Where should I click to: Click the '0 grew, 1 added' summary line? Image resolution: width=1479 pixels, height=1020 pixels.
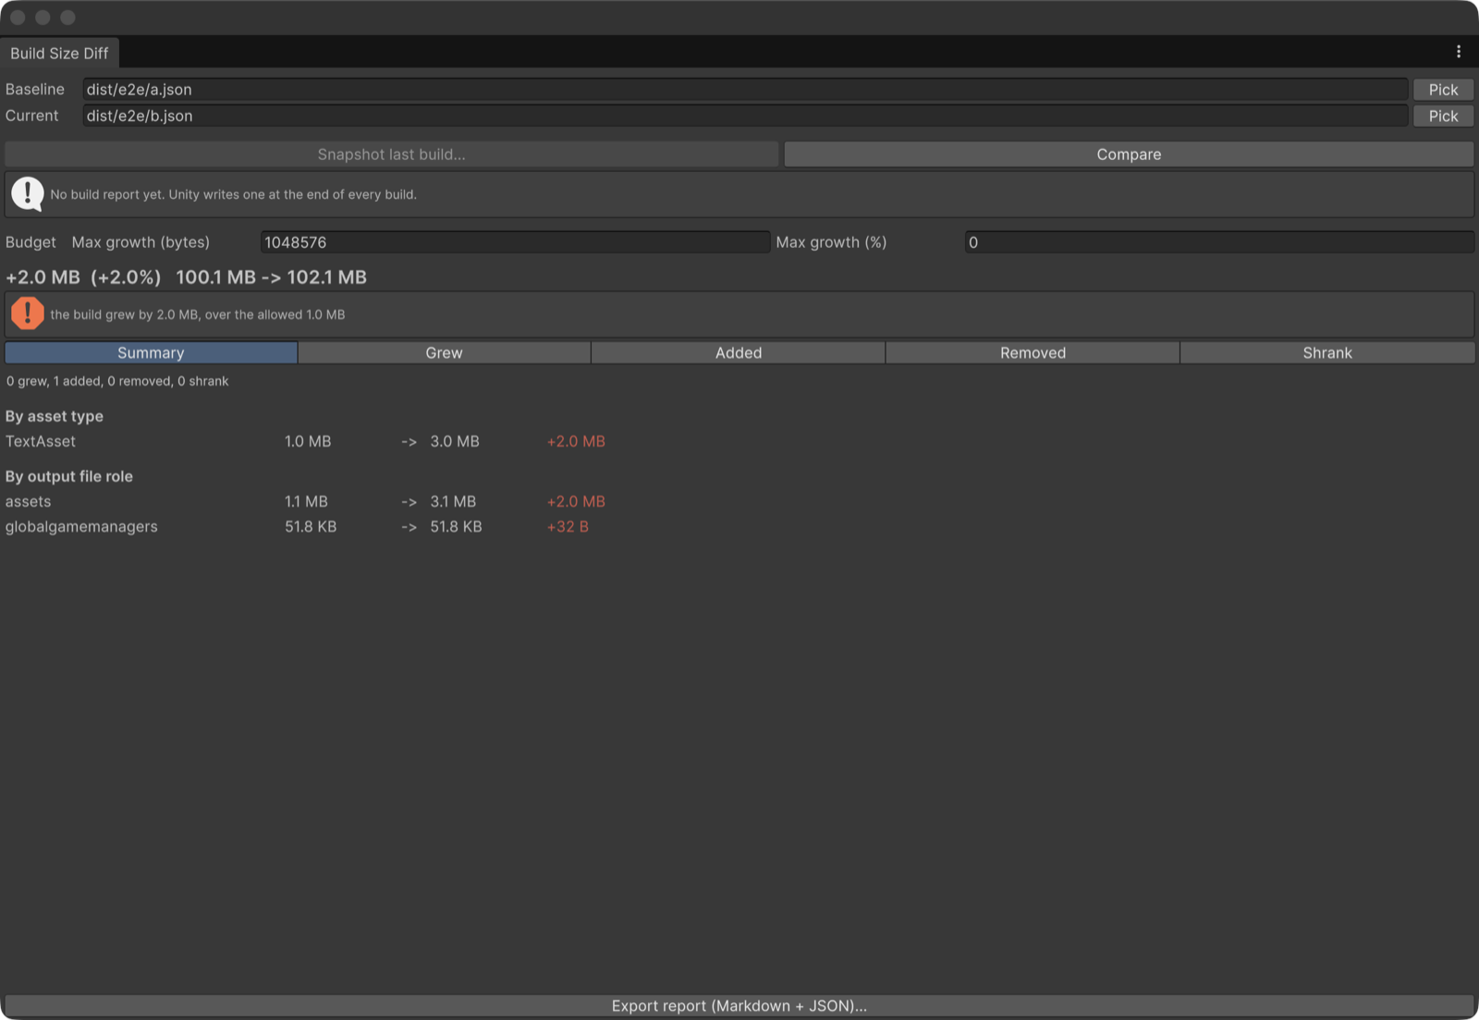click(117, 381)
